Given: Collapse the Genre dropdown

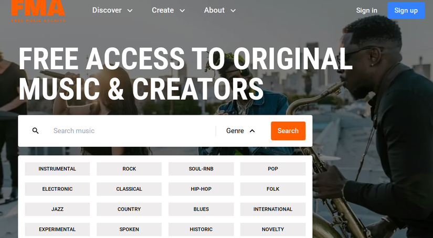Looking at the screenshot, I should pos(240,131).
